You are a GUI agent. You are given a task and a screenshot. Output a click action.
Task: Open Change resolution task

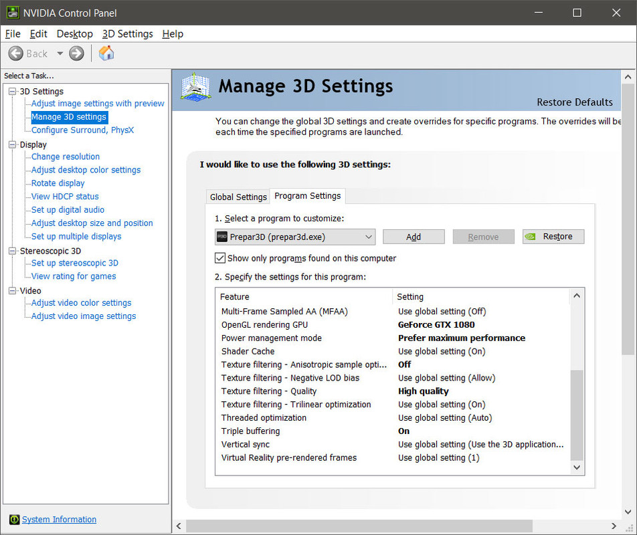[x=66, y=156]
